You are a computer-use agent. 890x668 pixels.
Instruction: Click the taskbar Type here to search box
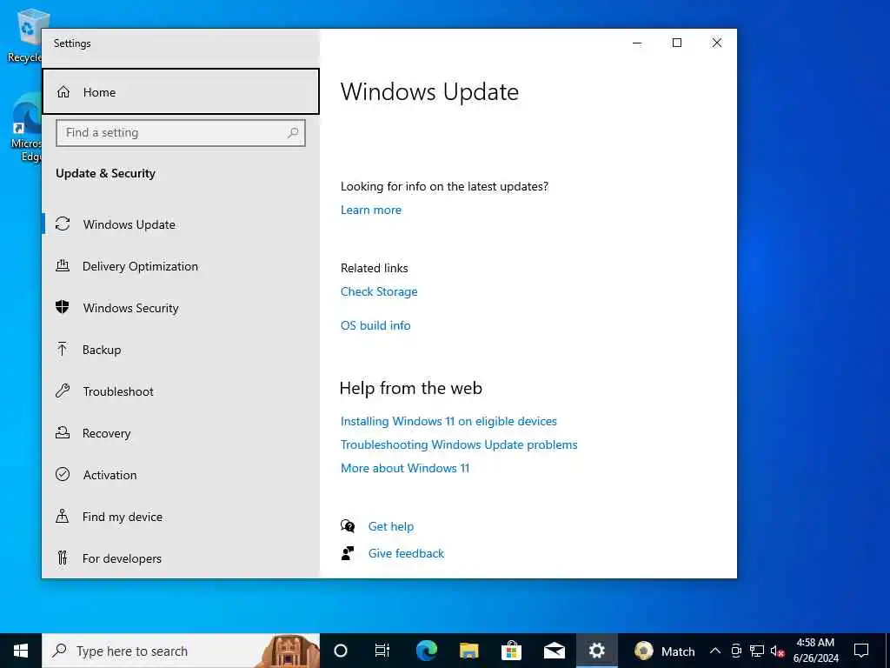(181, 651)
